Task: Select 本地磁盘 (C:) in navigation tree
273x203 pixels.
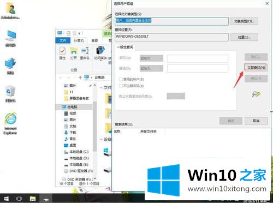Action: point(76,152)
